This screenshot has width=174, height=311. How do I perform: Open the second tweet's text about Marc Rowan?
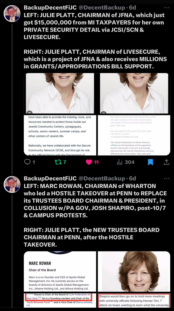point(95,212)
